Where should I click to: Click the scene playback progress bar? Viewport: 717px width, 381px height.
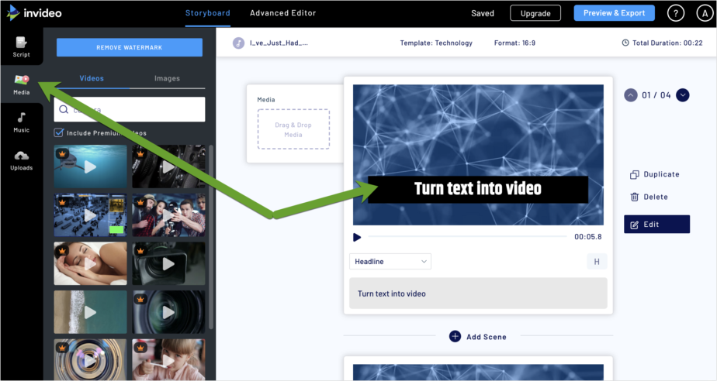[x=466, y=237]
